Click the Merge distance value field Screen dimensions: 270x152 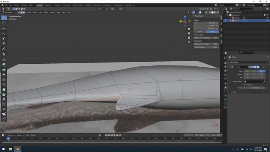256,88
